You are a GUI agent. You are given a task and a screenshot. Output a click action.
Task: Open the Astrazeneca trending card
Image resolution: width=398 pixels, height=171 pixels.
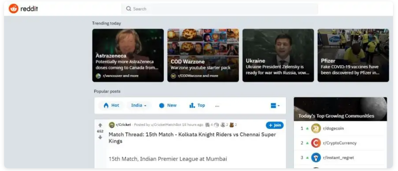click(x=128, y=55)
